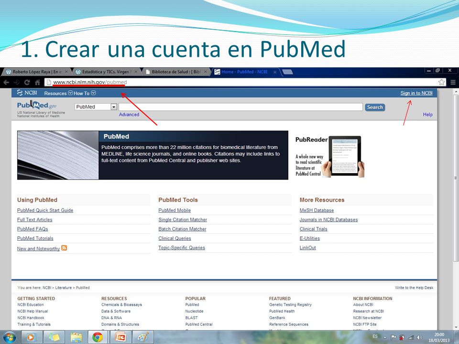This screenshot has height=344, width=459.
Task: Reload the page with the refresh icon
Action: pos(27,83)
